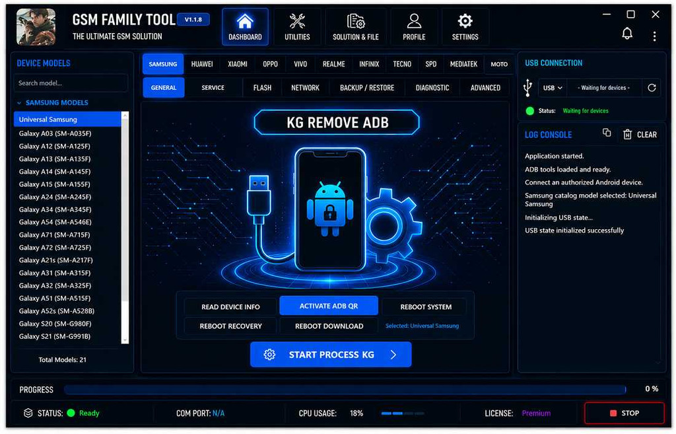Collapse the Samsung Models tree section
This screenshot has width=676, height=434.
click(x=19, y=102)
